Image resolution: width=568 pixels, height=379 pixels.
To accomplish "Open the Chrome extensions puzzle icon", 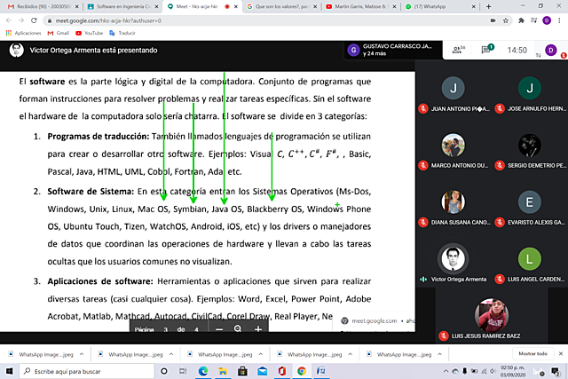I will (521, 20).
